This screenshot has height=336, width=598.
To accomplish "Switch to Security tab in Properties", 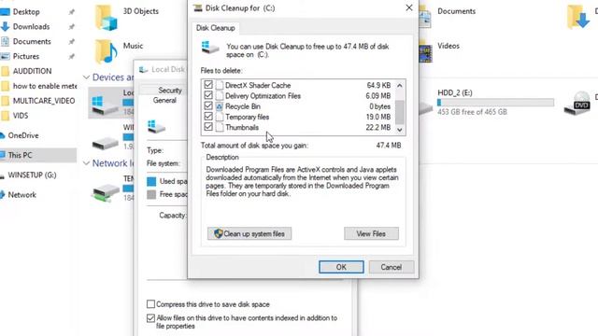I will [170, 91].
